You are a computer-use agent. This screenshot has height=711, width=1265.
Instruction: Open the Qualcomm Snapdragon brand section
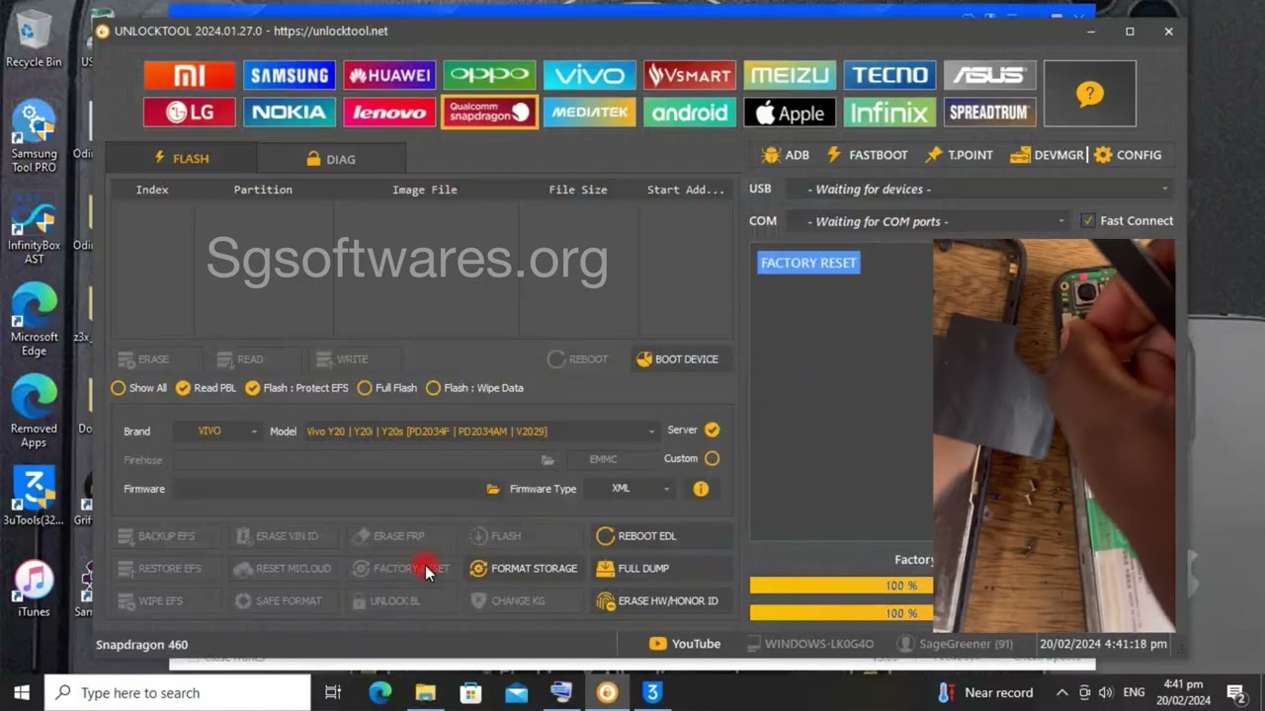point(489,113)
